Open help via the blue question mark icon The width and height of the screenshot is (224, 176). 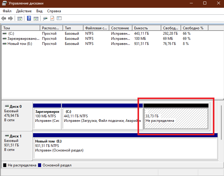29,18
